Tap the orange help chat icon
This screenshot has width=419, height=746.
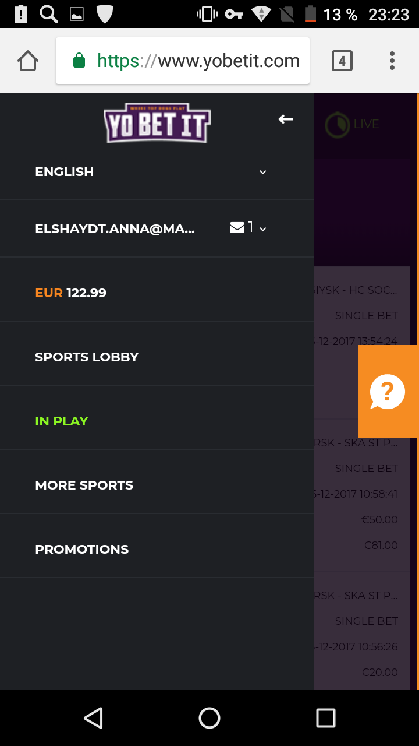[x=388, y=392]
